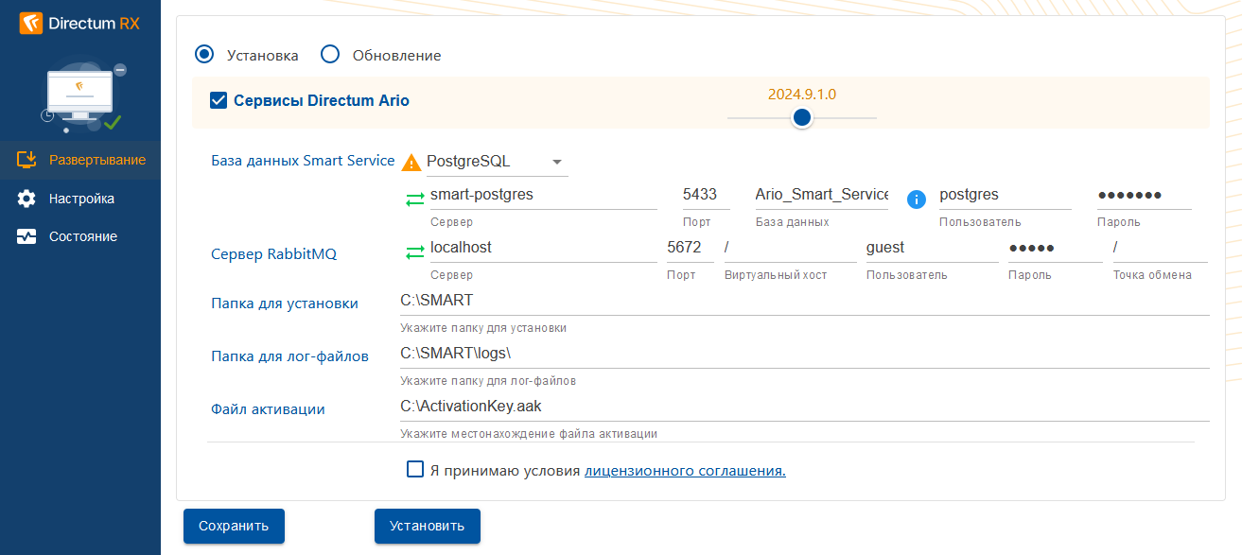Click the Directum RX logo icon
Viewport: 1242px width, 555px height.
[x=31, y=24]
